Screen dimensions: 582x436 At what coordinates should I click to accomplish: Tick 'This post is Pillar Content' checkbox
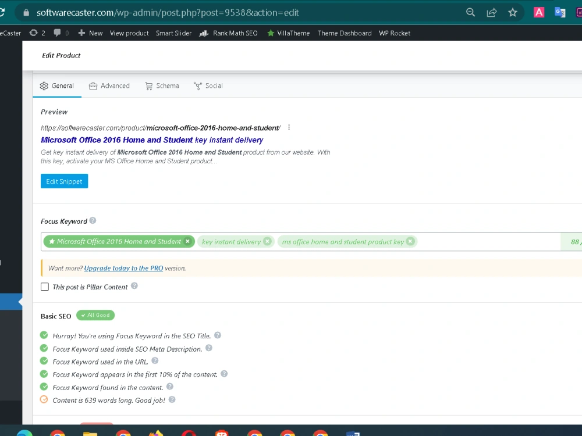coord(45,287)
